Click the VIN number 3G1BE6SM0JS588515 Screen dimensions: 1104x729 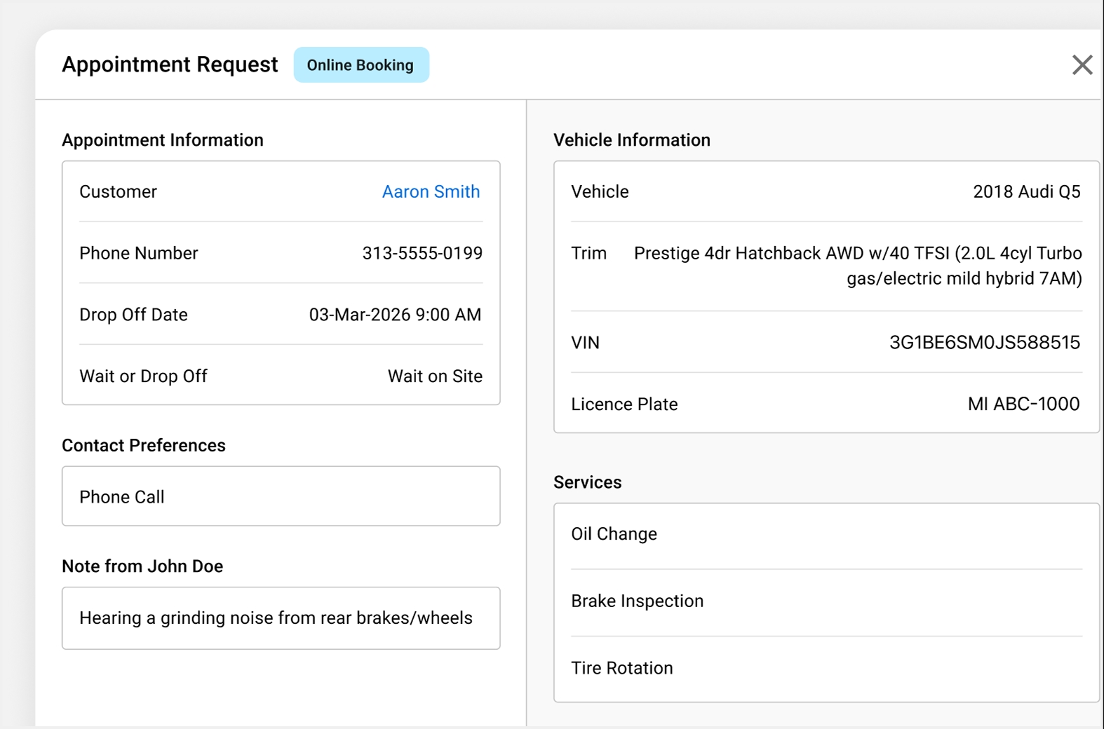985,343
